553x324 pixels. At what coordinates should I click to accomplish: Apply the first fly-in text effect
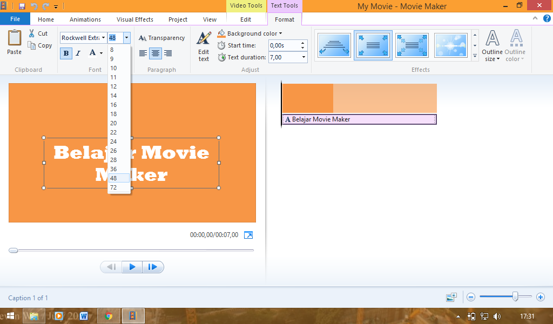click(x=334, y=45)
